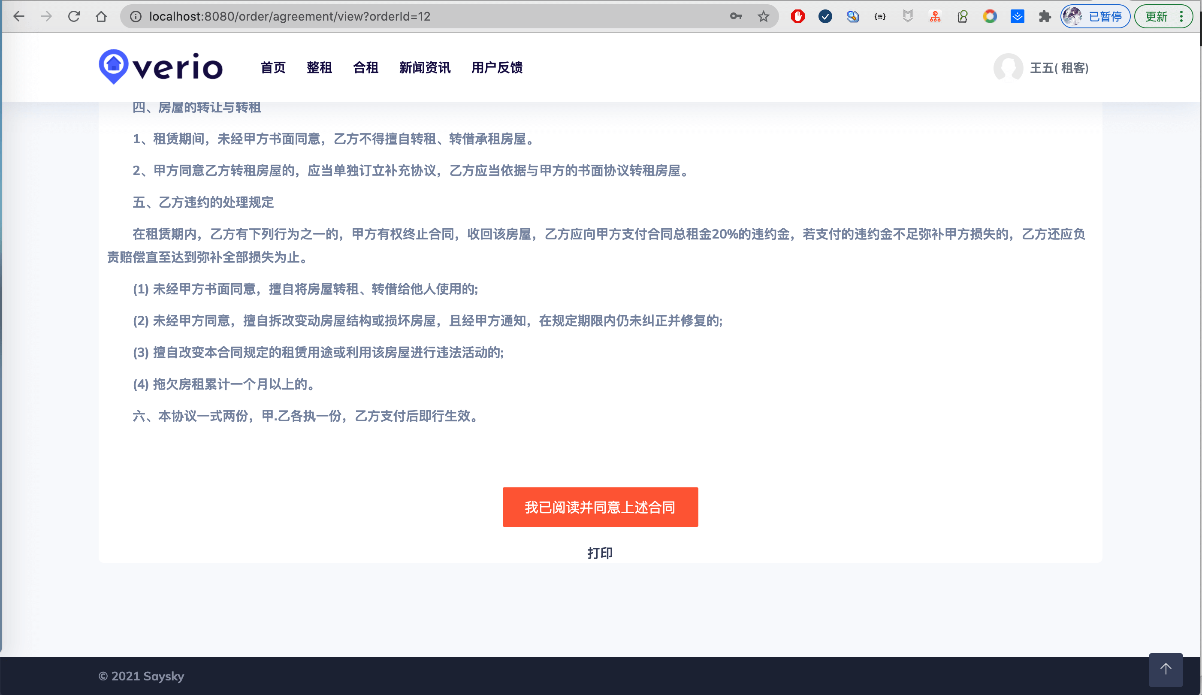The width and height of the screenshot is (1202, 695).
Task: Click the 打印 print link
Action: pyautogui.click(x=600, y=553)
